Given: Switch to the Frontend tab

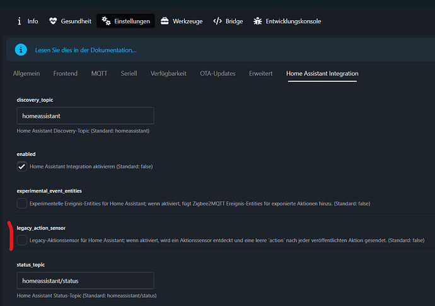Looking at the screenshot, I should point(66,74).
